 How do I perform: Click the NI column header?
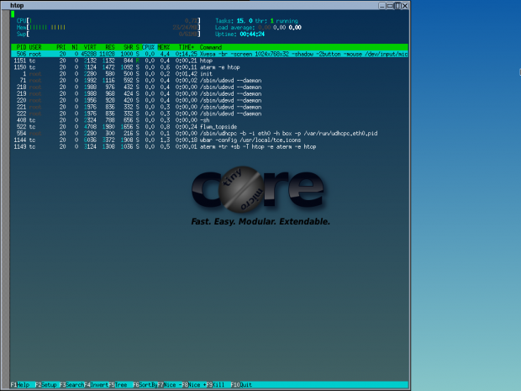[x=75, y=47]
